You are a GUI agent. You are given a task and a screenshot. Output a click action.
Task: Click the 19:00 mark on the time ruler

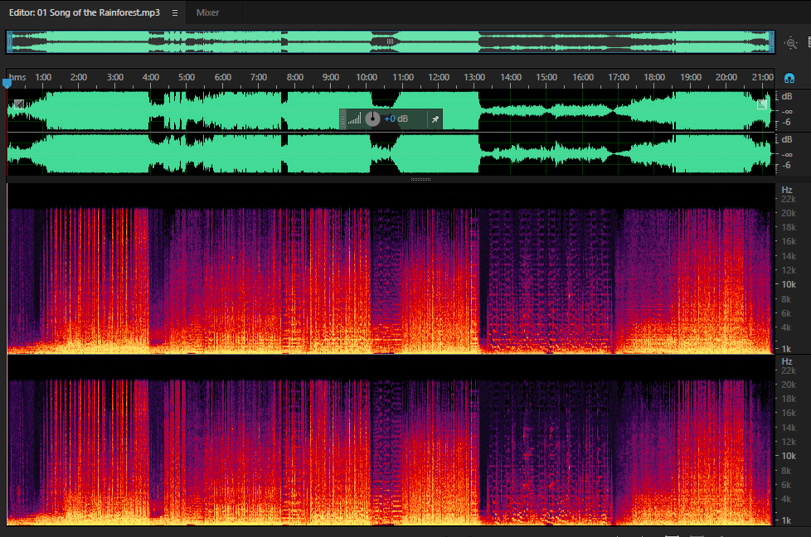[691, 77]
